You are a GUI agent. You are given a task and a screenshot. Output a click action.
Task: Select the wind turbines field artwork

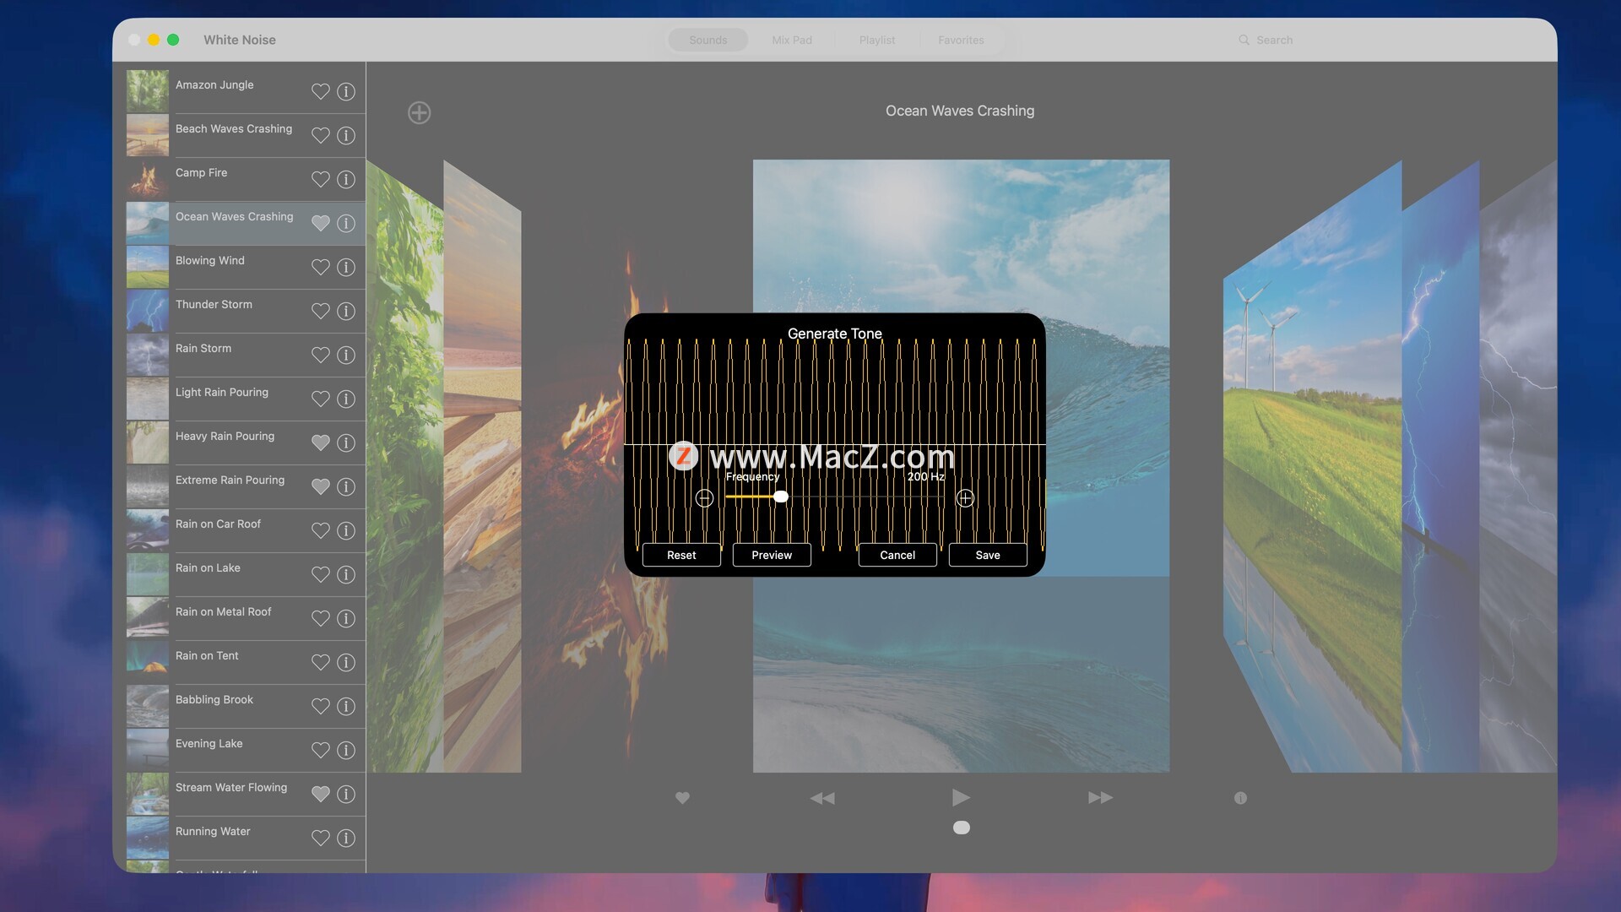pyautogui.click(x=1312, y=466)
